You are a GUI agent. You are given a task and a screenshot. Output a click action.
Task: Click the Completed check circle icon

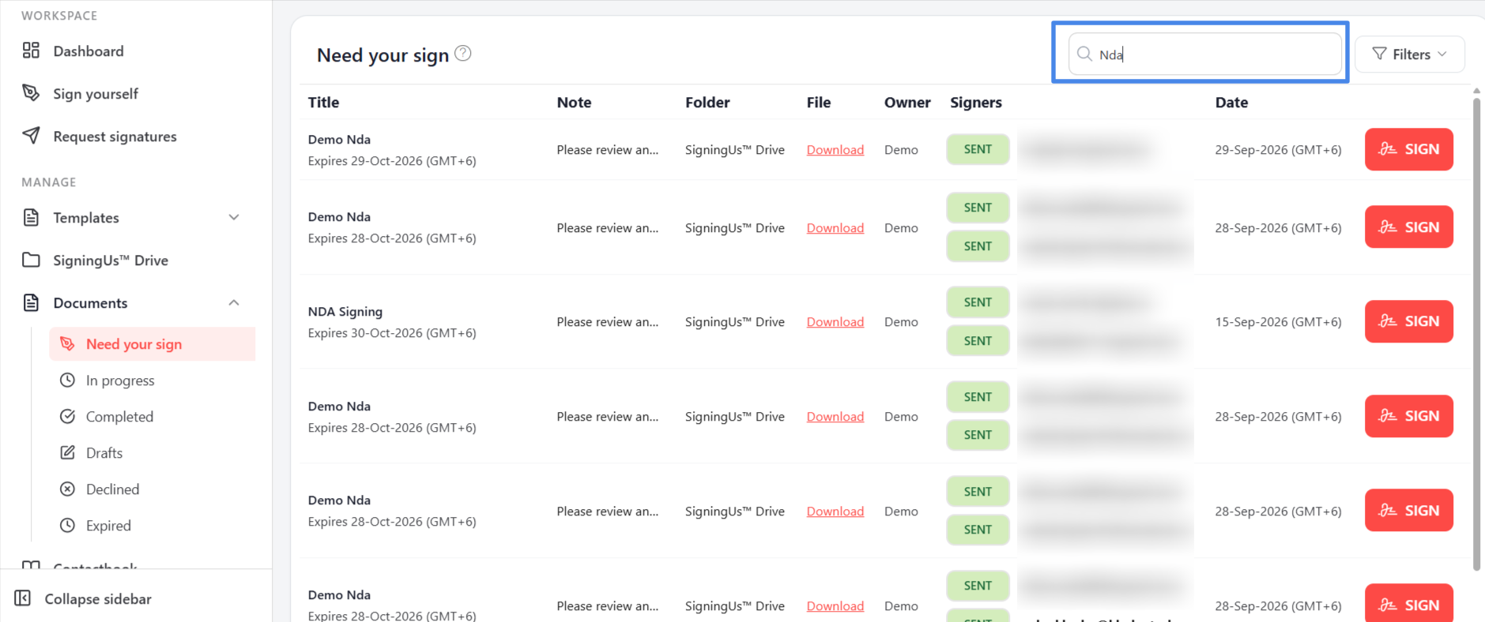[67, 416]
